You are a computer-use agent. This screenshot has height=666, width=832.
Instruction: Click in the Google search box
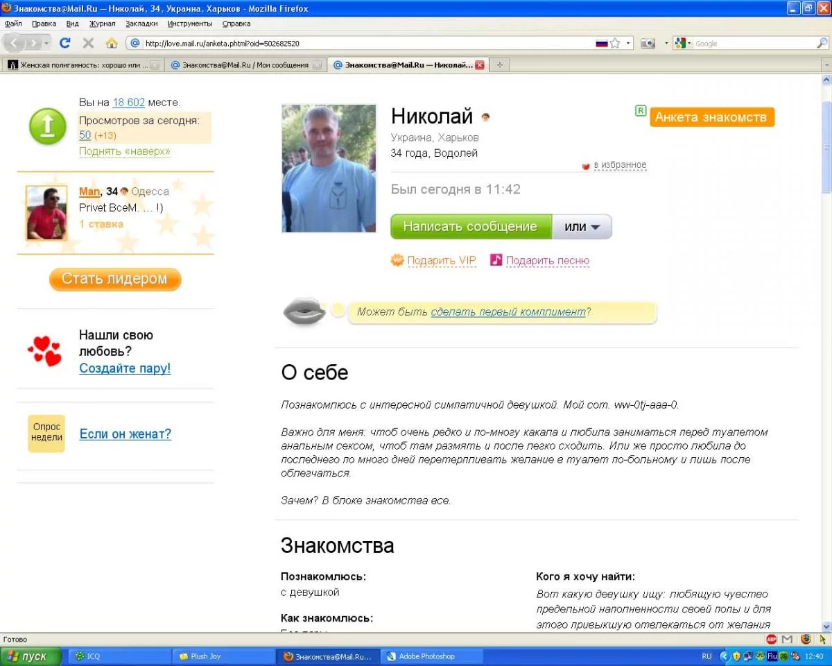point(754,43)
